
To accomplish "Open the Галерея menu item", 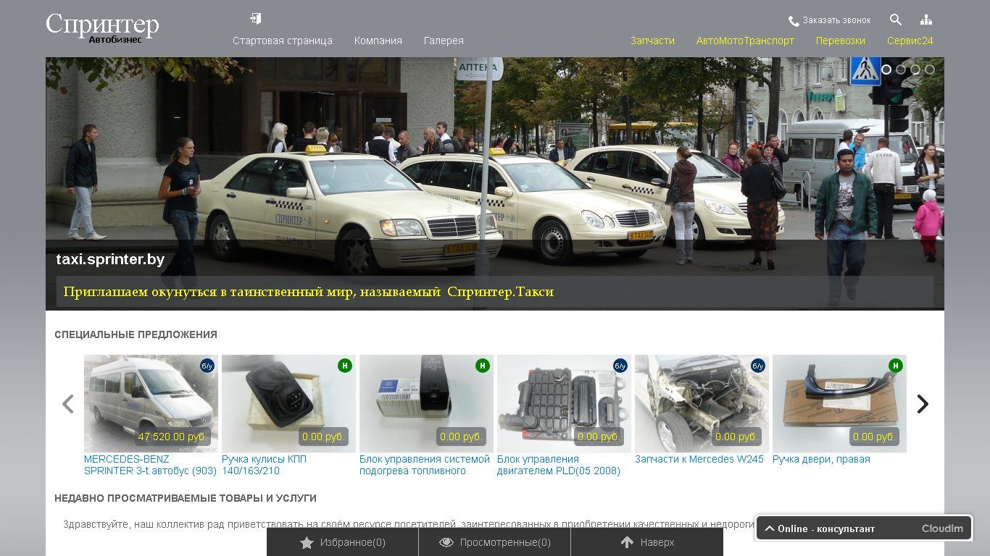I will [x=444, y=41].
